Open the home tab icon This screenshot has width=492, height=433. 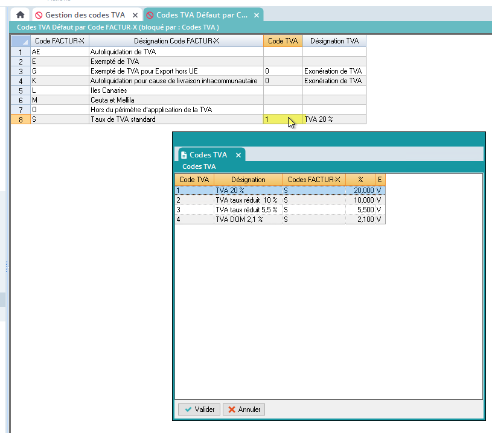click(x=21, y=15)
